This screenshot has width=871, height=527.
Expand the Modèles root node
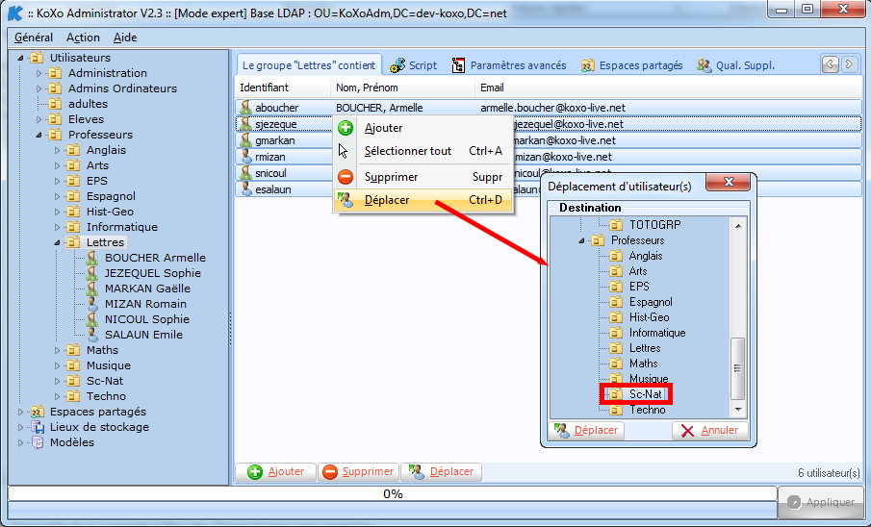(20, 443)
